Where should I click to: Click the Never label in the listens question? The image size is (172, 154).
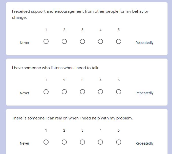(25, 93)
